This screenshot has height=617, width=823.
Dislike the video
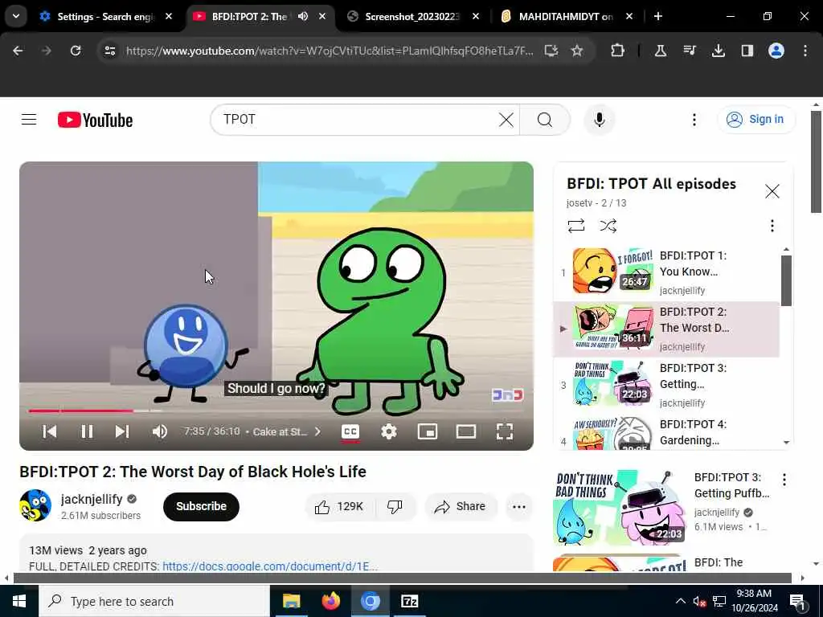click(x=395, y=506)
